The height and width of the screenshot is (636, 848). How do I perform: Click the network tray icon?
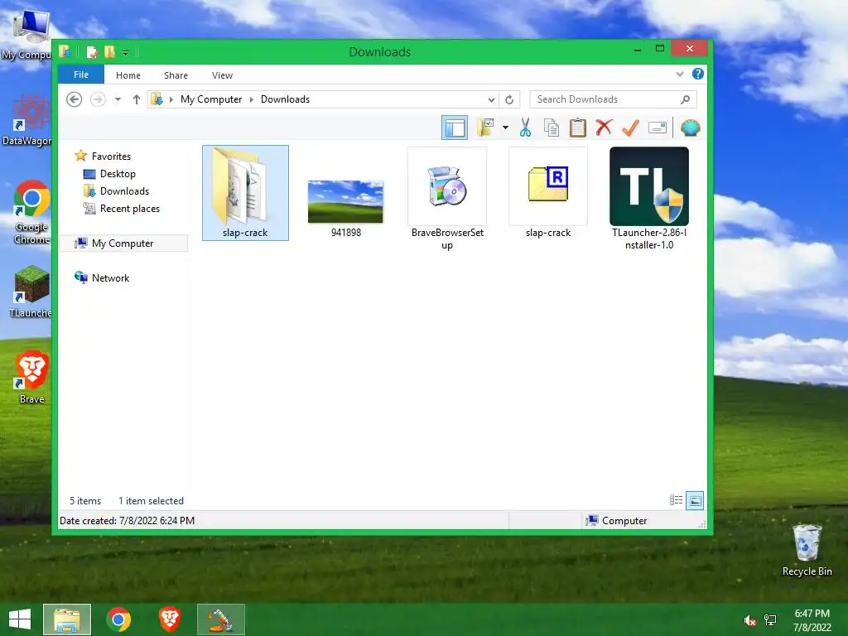click(770, 619)
